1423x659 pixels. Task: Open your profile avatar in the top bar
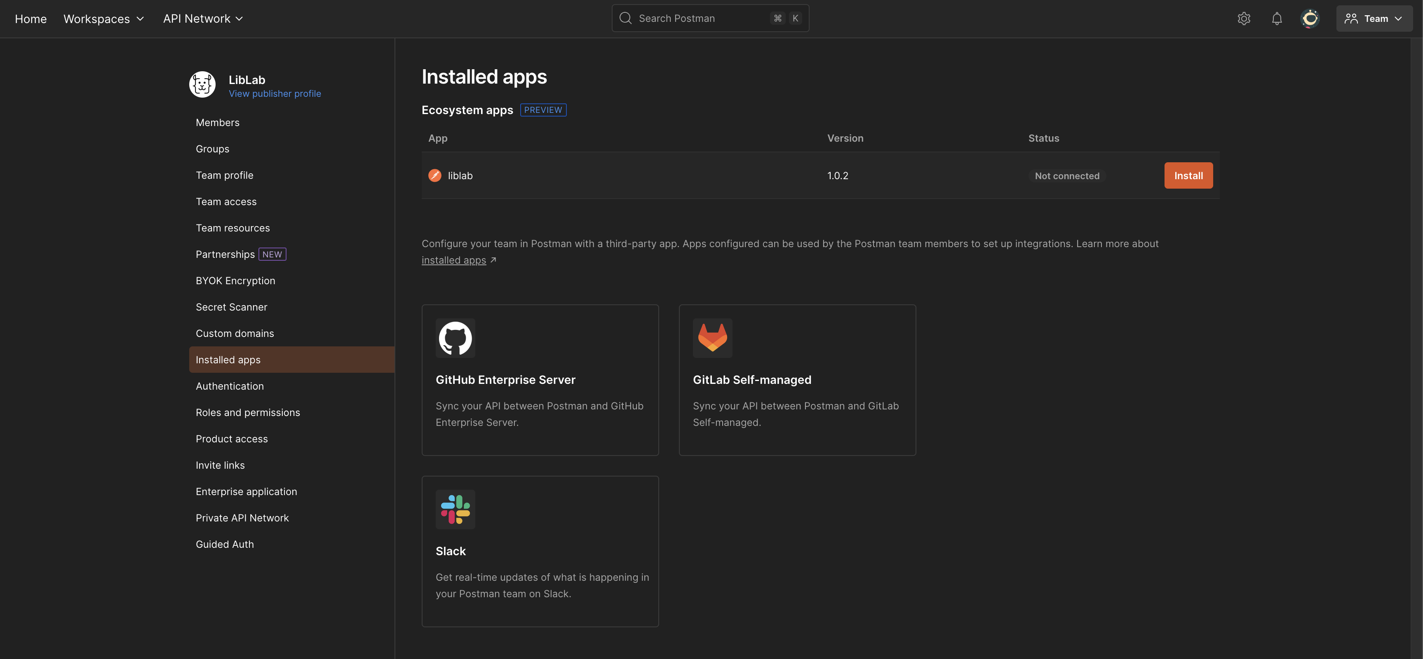(1310, 18)
